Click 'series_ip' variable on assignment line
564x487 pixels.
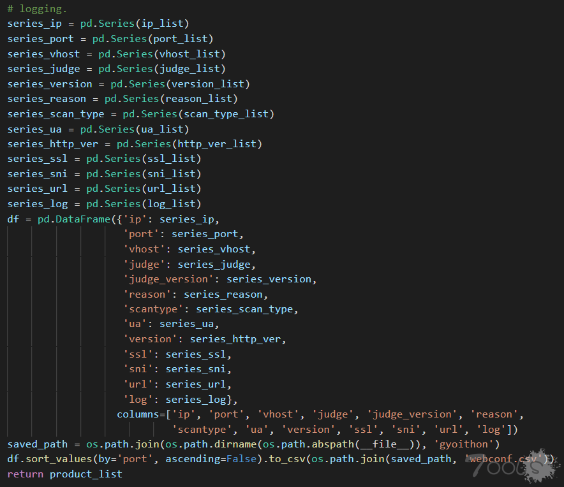[34, 24]
